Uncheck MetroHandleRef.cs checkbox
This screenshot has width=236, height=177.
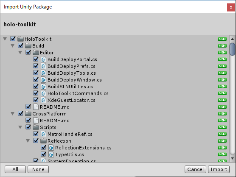[36, 134]
